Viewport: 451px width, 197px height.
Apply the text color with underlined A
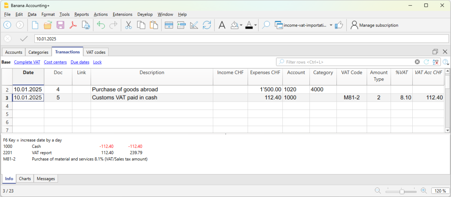tap(249, 25)
